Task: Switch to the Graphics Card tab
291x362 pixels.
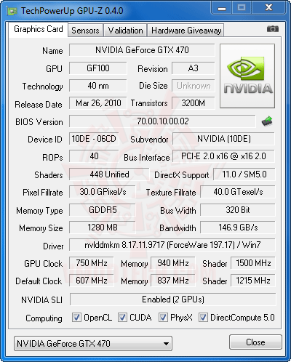Action: point(39,29)
